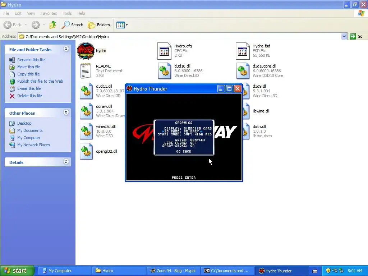Select the d3d10.dll file icon

(164, 71)
